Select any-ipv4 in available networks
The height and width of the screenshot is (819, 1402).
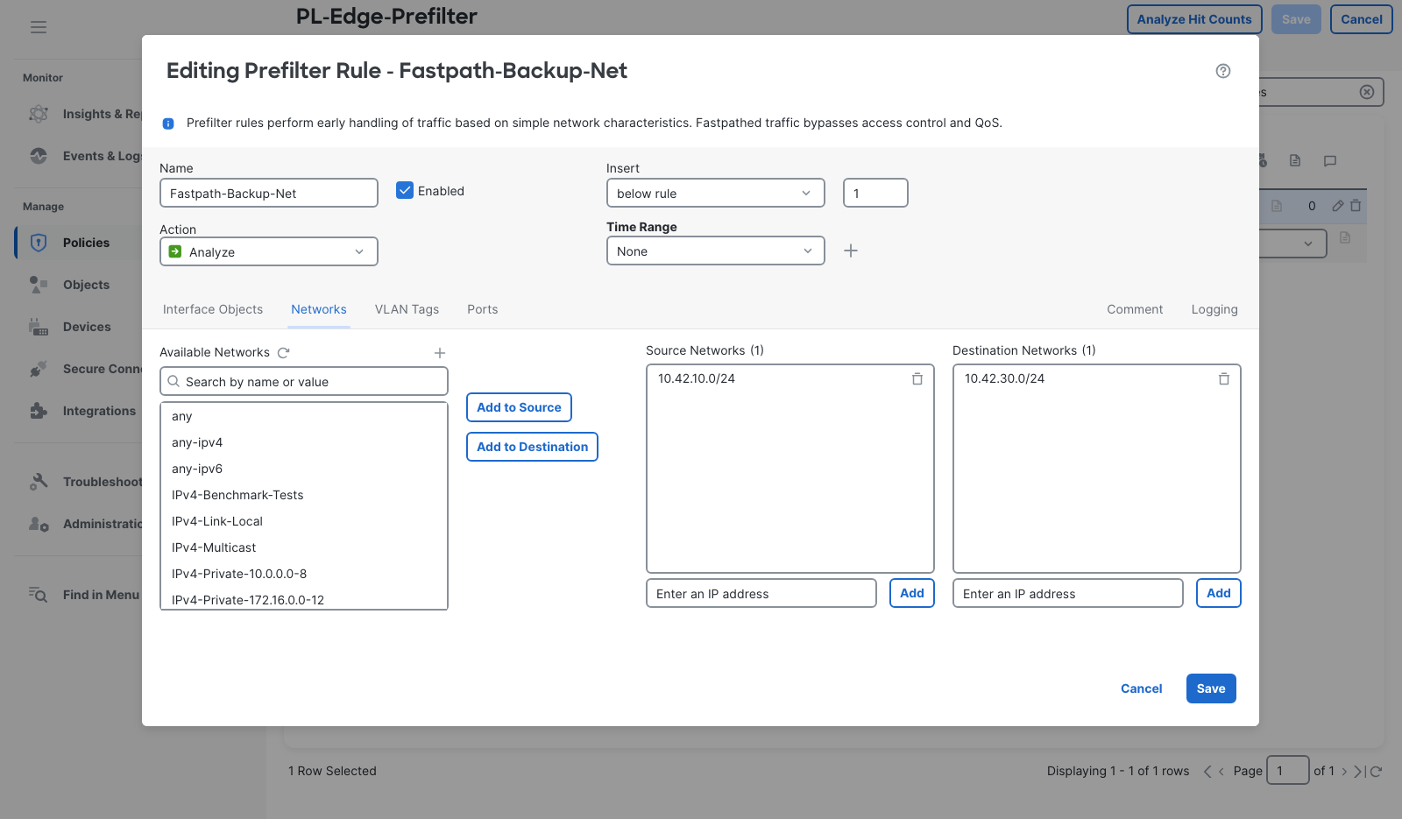(304, 442)
